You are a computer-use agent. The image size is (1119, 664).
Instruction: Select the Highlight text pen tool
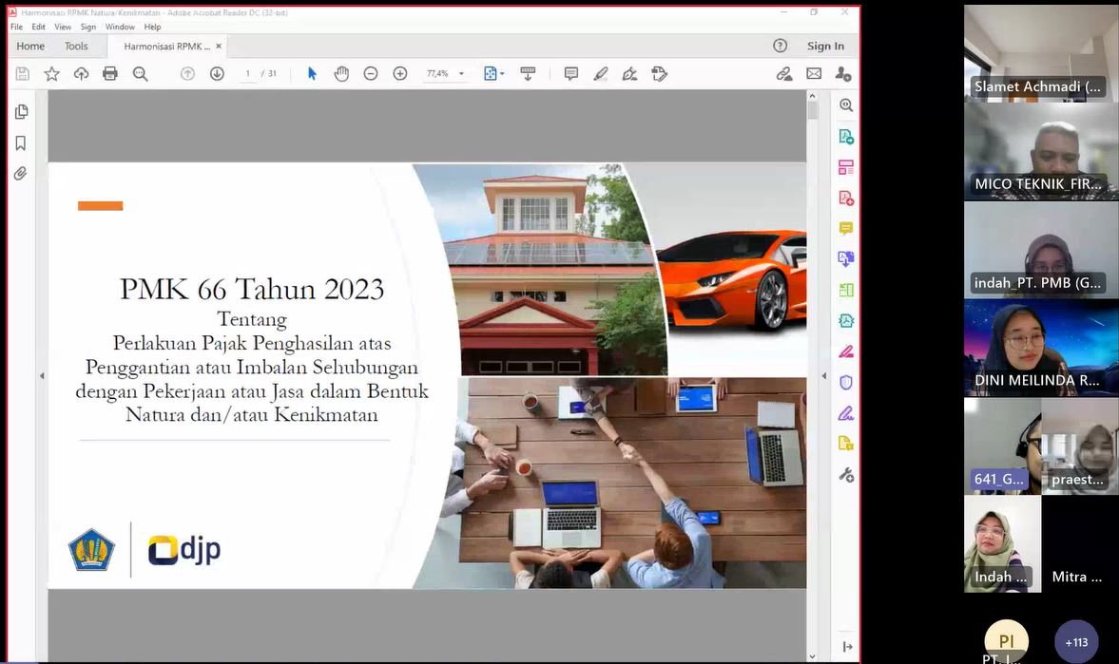coord(600,73)
